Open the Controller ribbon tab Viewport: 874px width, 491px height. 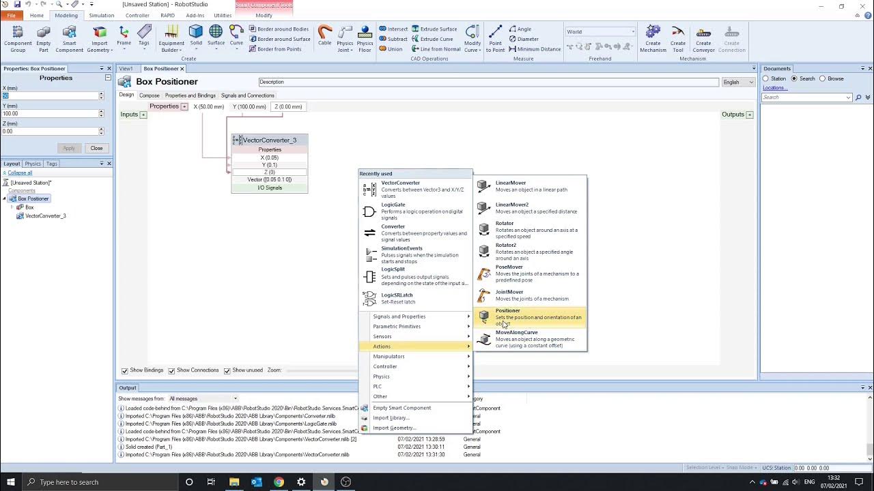click(137, 15)
